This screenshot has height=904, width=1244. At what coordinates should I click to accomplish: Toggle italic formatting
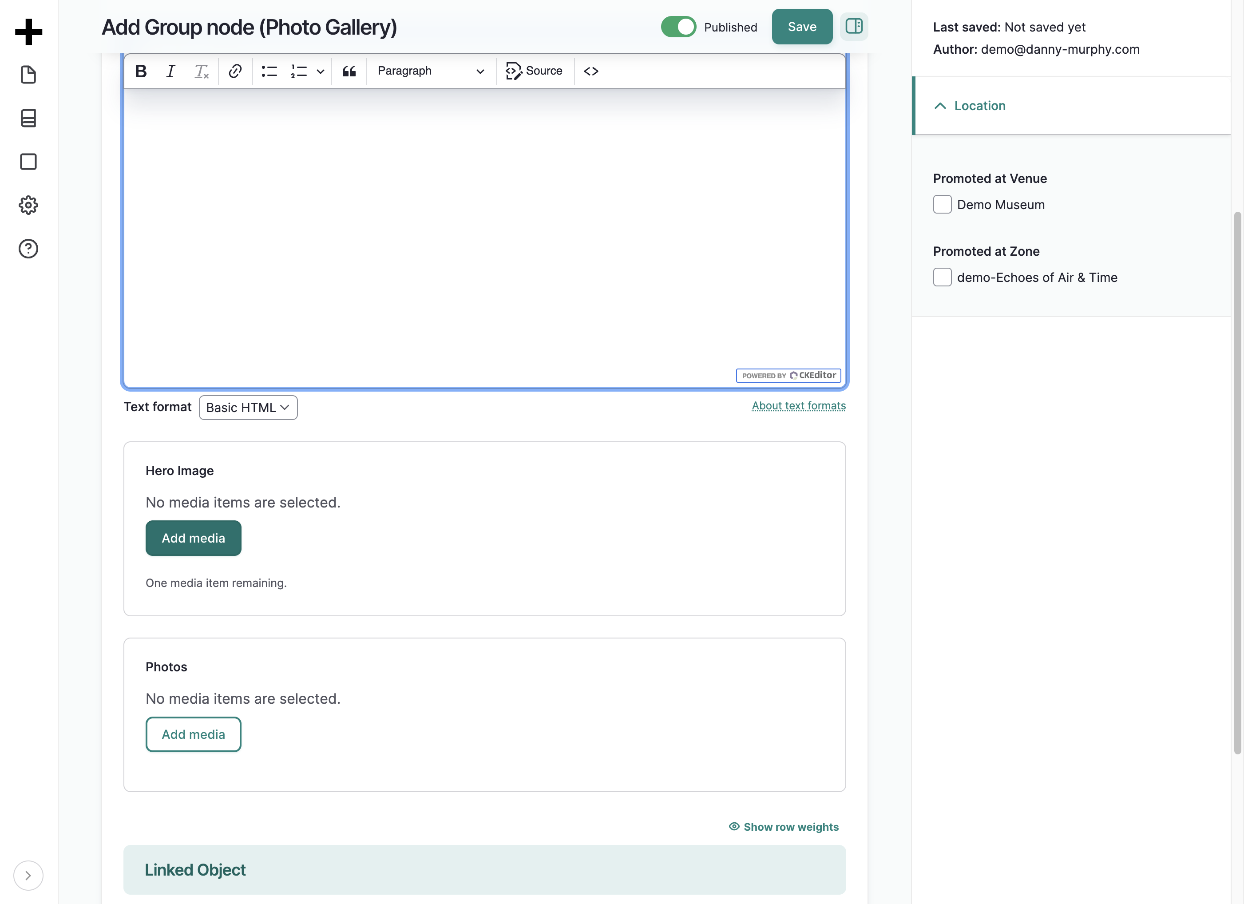point(170,71)
